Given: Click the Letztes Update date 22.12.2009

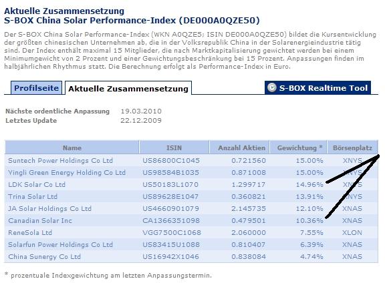Looking at the screenshot, I should (x=141, y=120).
